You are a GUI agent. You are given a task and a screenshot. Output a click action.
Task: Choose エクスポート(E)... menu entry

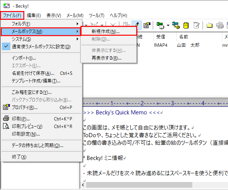41,66
